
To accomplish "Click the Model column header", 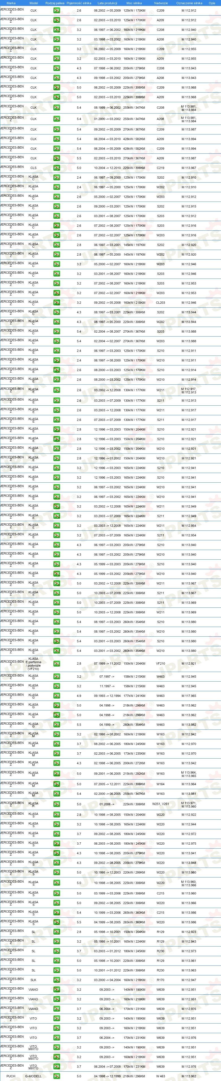I will (34, 3).
